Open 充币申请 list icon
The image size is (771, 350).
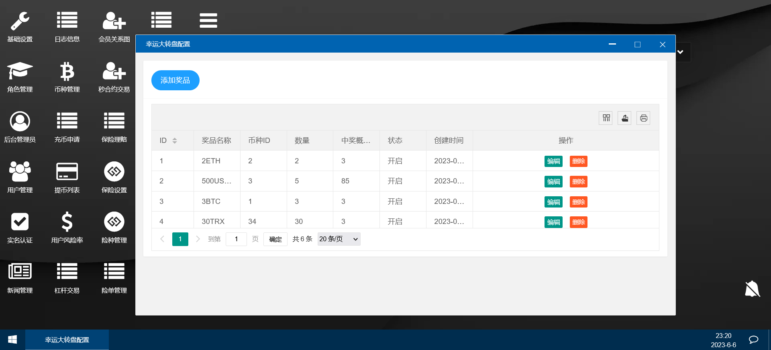click(67, 121)
